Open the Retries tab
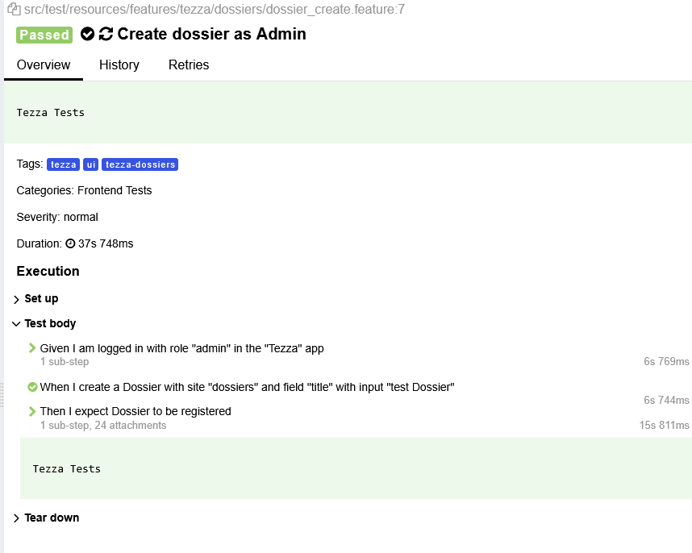This screenshot has height=553, width=692. pyautogui.click(x=189, y=64)
